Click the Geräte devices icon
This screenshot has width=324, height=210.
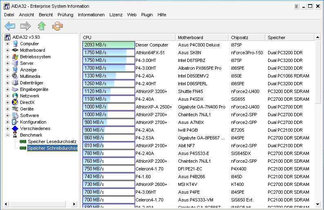click(x=15, y=109)
